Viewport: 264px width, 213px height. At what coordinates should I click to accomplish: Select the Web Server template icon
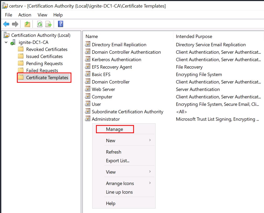[x=87, y=89]
